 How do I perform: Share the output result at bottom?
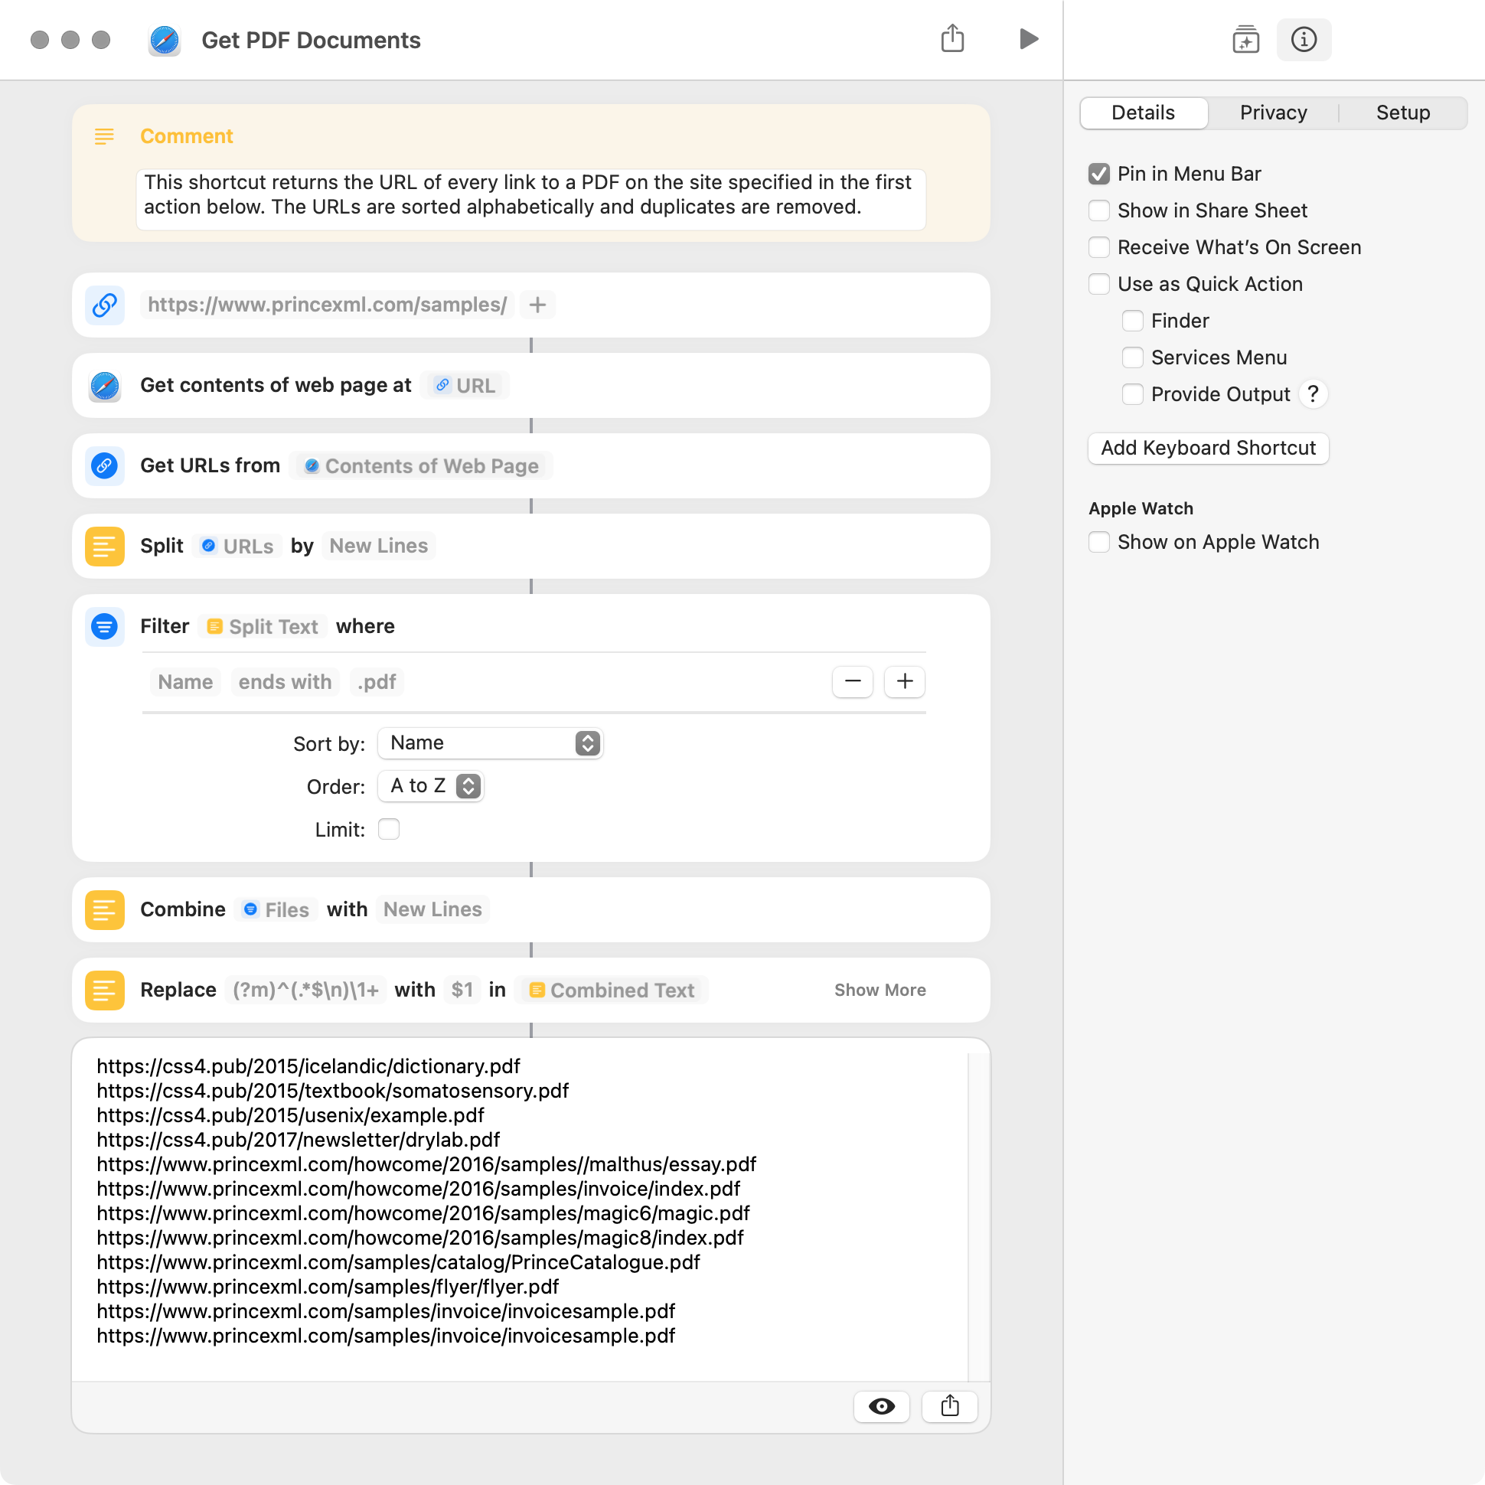[950, 1406]
